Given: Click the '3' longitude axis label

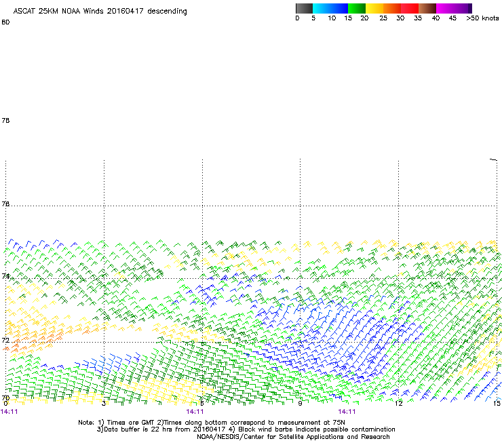Looking at the screenshot, I should [x=104, y=404].
